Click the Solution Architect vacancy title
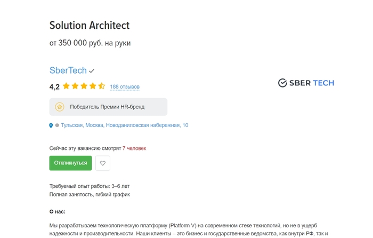The height and width of the screenshot is (238, 373). [90, 25]
